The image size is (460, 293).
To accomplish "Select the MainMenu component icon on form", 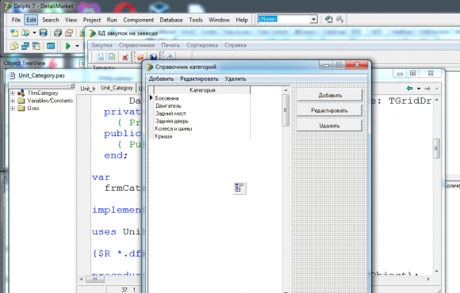I will point(240,188).
